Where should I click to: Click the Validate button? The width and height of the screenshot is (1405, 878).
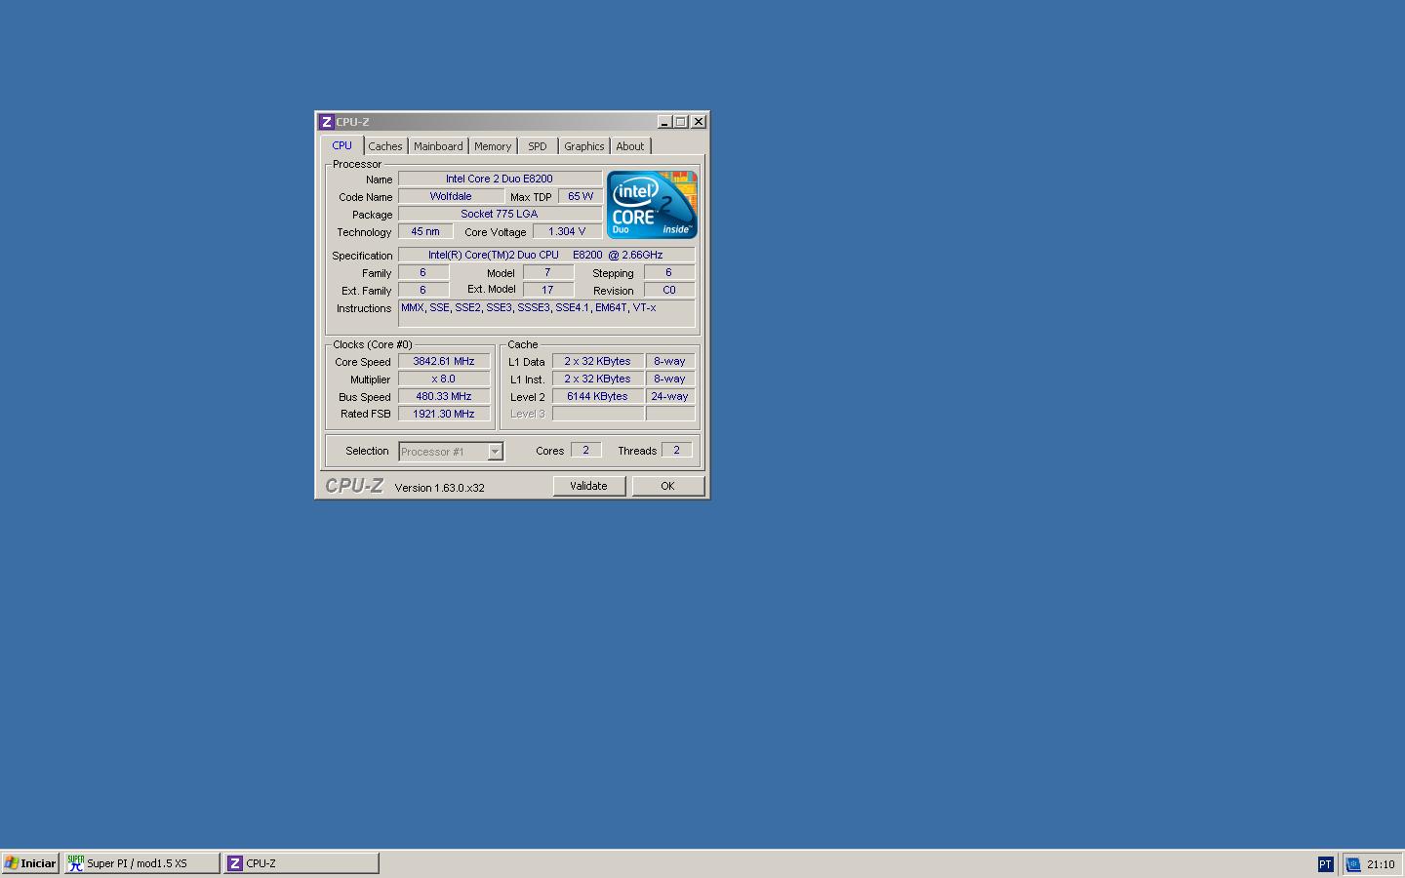click(588, 486)
